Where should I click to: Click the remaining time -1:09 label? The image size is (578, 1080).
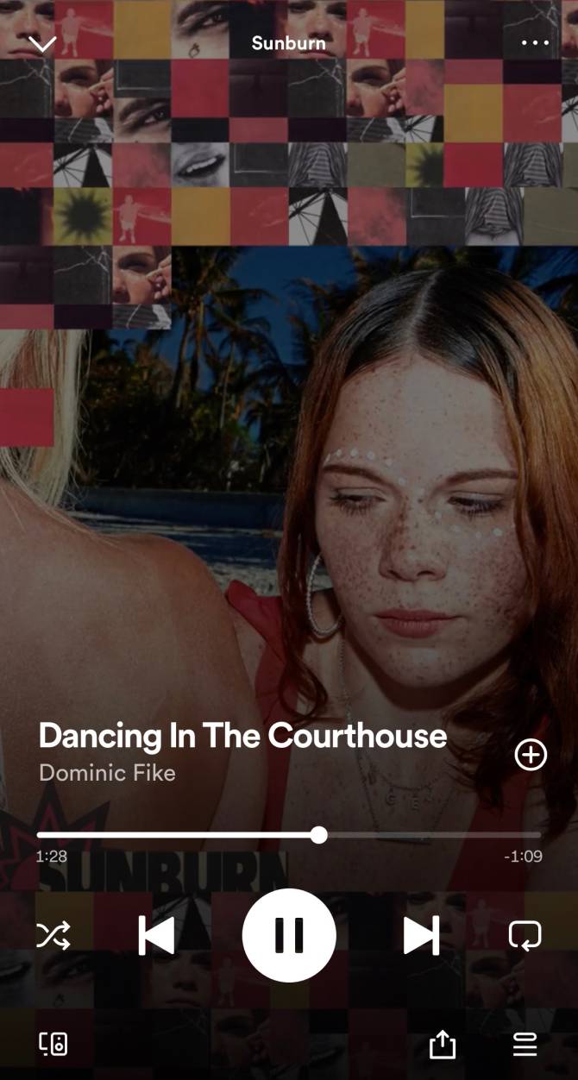(x=523, y=857)
